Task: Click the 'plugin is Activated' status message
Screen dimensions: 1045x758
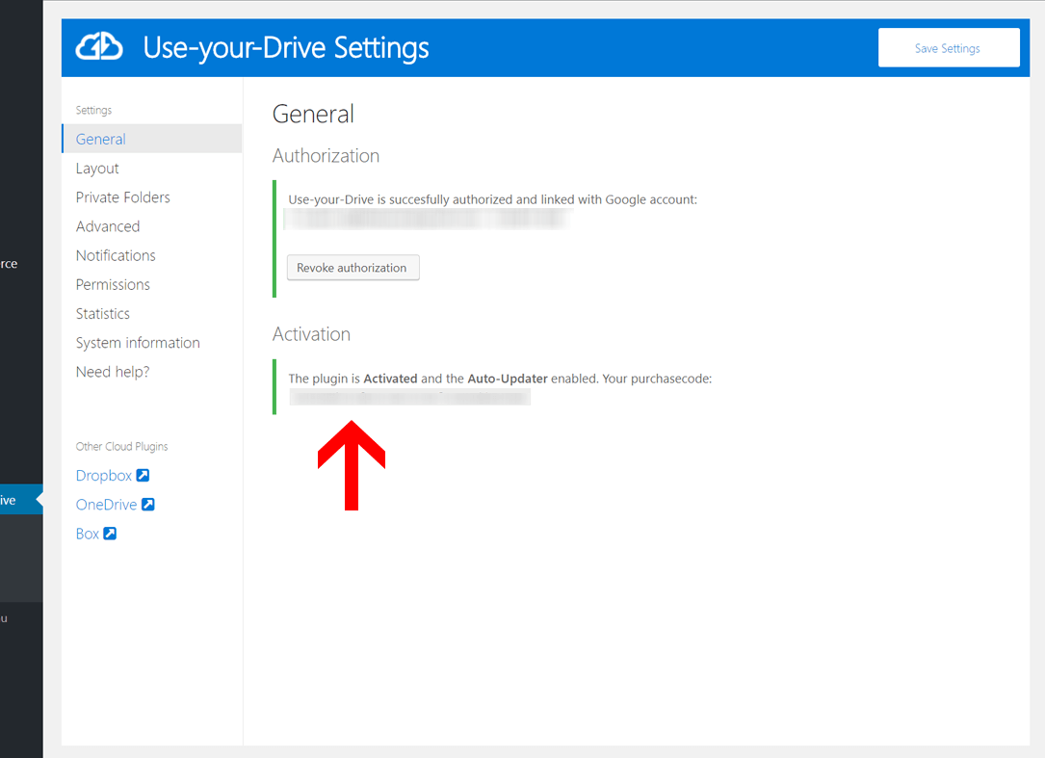Action: (500, 379)
